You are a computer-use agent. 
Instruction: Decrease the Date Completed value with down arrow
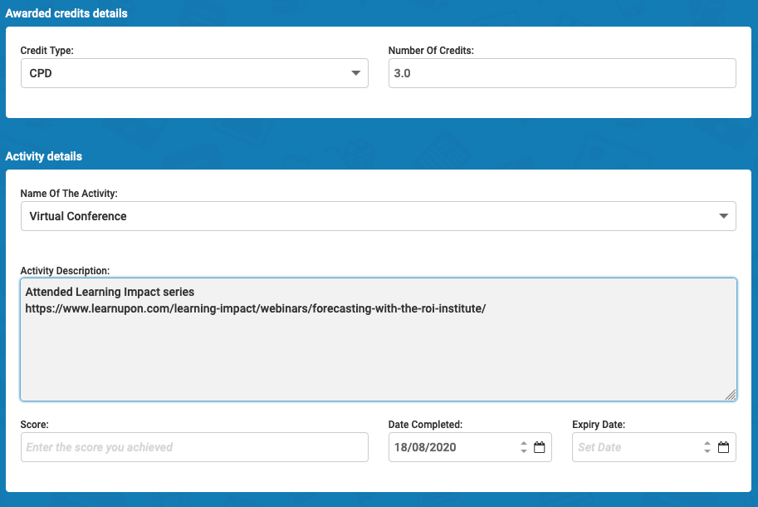pos(524,450)
